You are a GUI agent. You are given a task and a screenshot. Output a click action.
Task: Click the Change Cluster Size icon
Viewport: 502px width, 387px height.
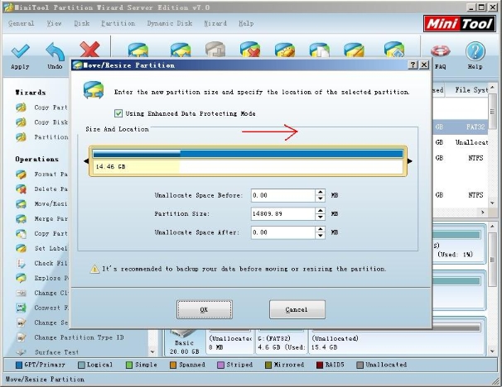22,293
